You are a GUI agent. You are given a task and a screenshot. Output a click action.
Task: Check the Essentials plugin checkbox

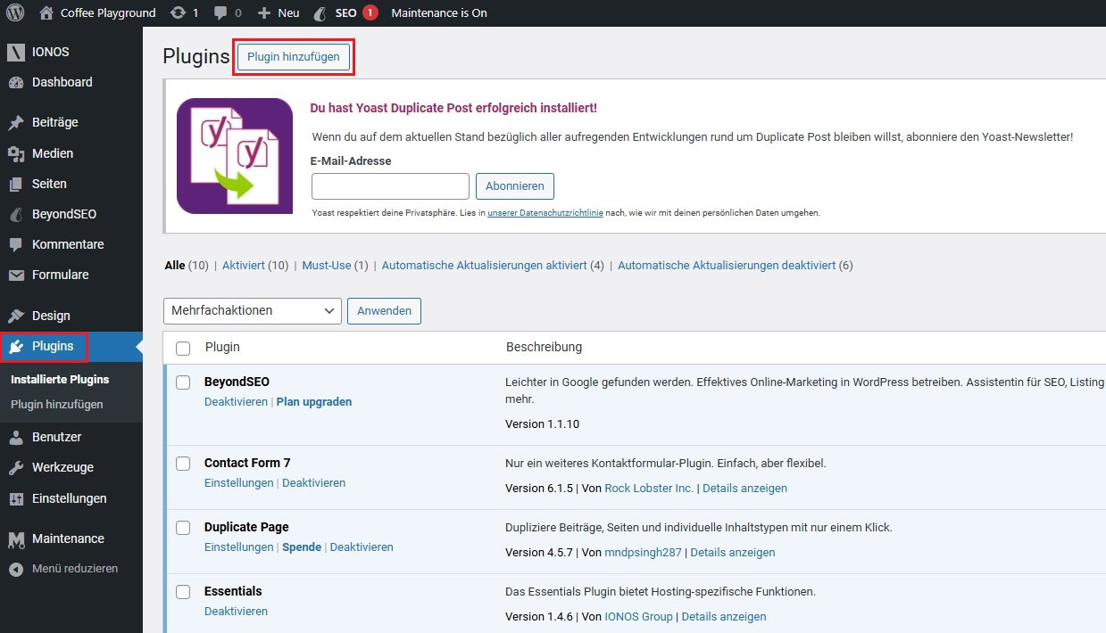pos(183,591)
